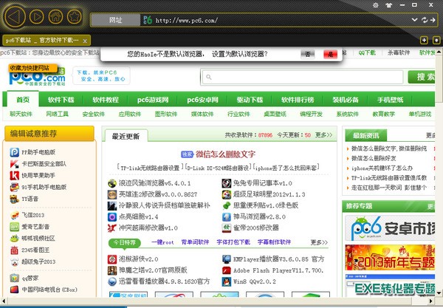Open the settings gear in title bar
The image size is (443, 308).
click(x=376, y=5)
